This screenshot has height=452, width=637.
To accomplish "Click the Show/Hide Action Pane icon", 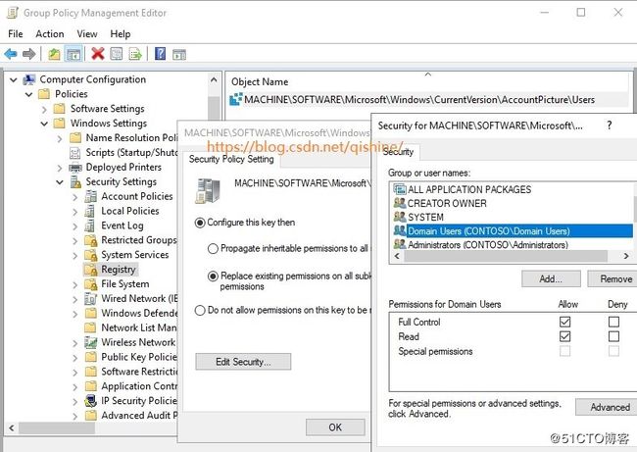I will tap(179, 54).
